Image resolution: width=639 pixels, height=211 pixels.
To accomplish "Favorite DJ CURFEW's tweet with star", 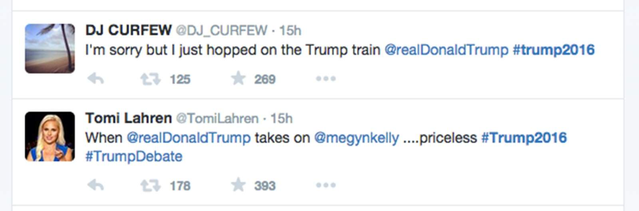I will [238, 78].
